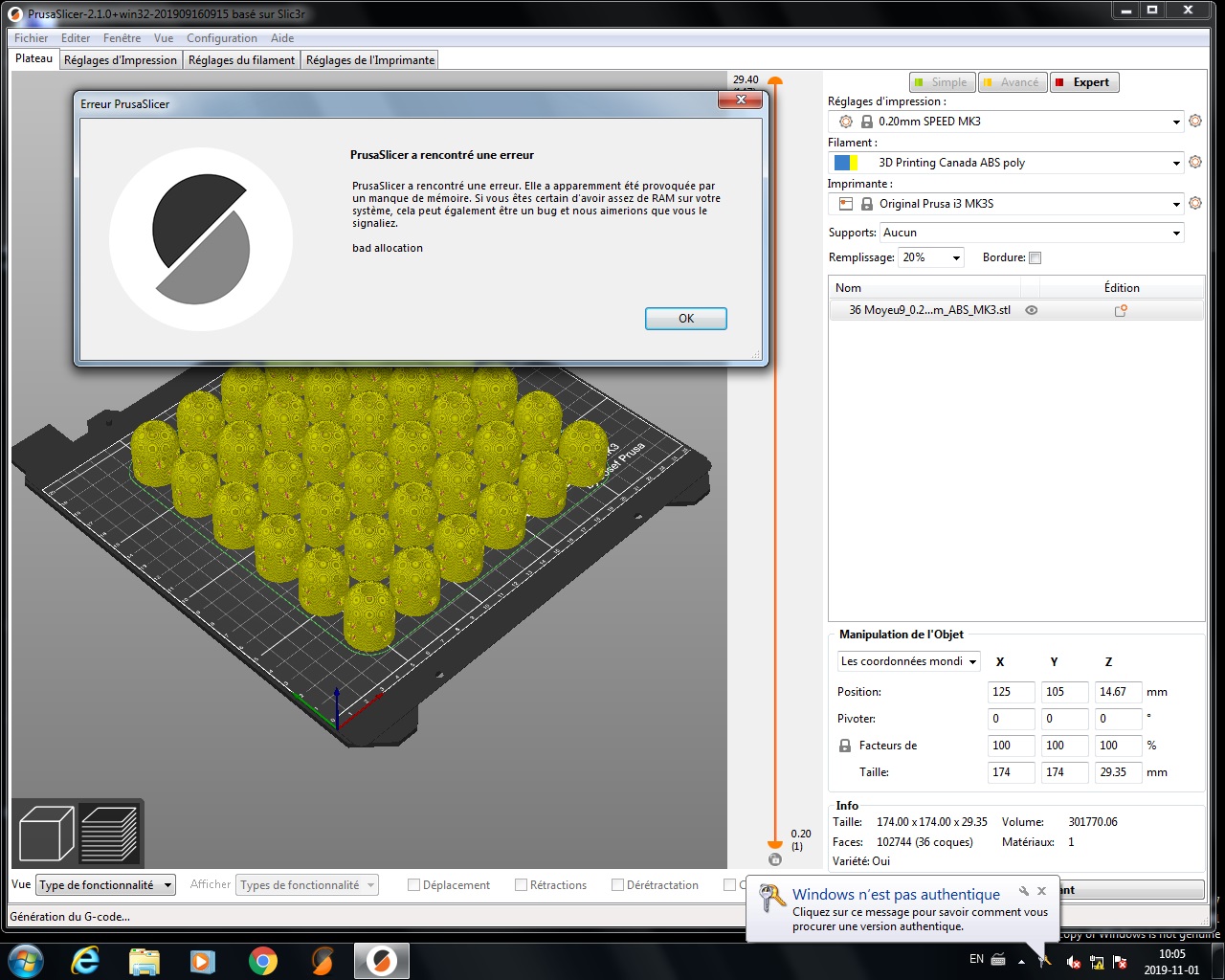This screenshot has width=1225, height=980.
Task: Open the Supports dropdown showing Aucun
Action: coord(1032,233)
